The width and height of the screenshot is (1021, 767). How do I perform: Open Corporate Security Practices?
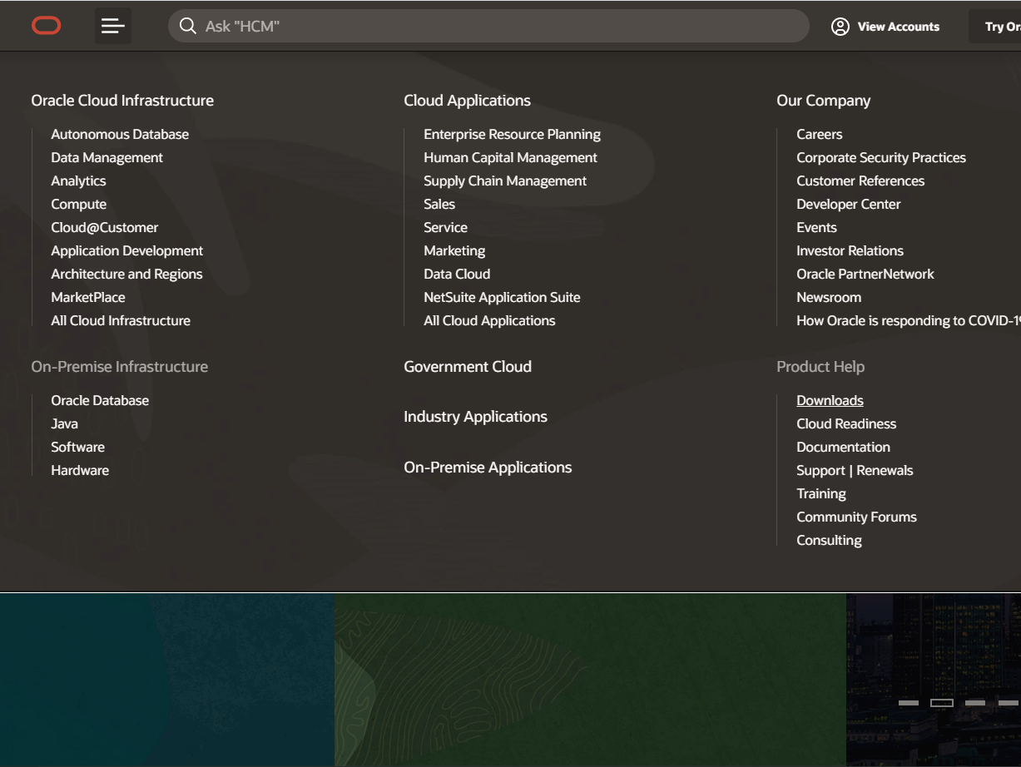click(881, 158)
